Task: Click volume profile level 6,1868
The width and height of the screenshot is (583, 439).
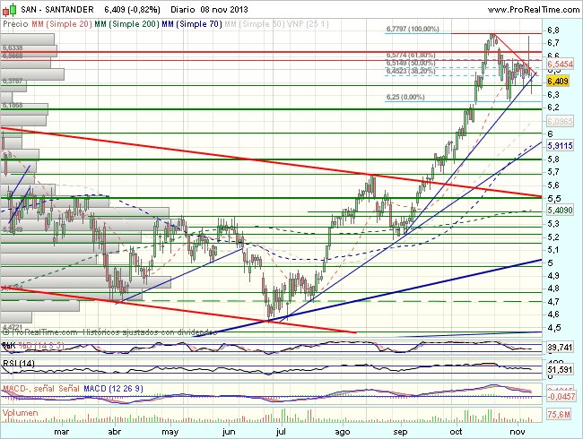Action: point(13,105)
